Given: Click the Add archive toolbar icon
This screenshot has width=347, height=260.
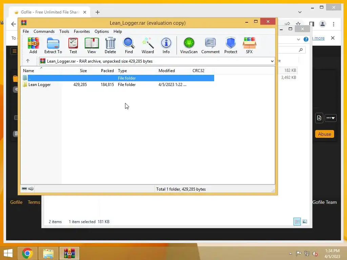Looking at the screenshot, I should pos(33,45).
